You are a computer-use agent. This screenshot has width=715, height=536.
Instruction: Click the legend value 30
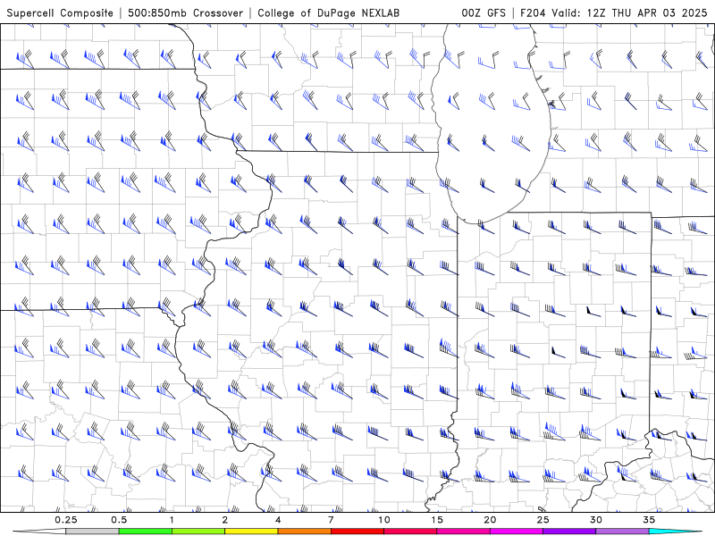pos(596,520)
